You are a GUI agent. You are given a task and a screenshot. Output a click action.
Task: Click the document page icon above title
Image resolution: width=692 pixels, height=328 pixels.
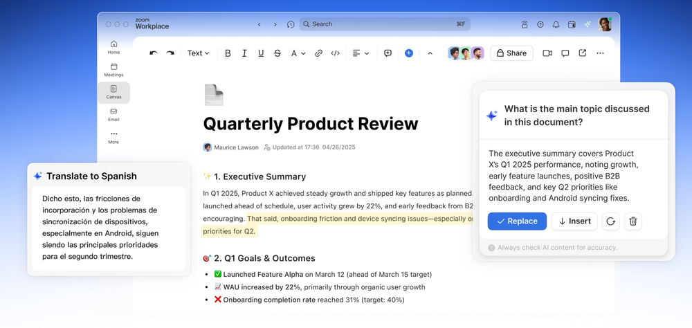(x=214, y=95)
